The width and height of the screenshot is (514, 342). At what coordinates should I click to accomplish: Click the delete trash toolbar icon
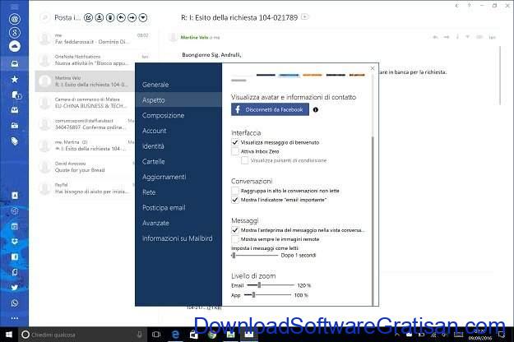(x=110, y=18)
